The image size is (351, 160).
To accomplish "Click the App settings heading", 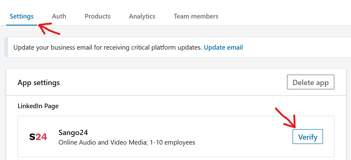I will (x=39, y=83).
